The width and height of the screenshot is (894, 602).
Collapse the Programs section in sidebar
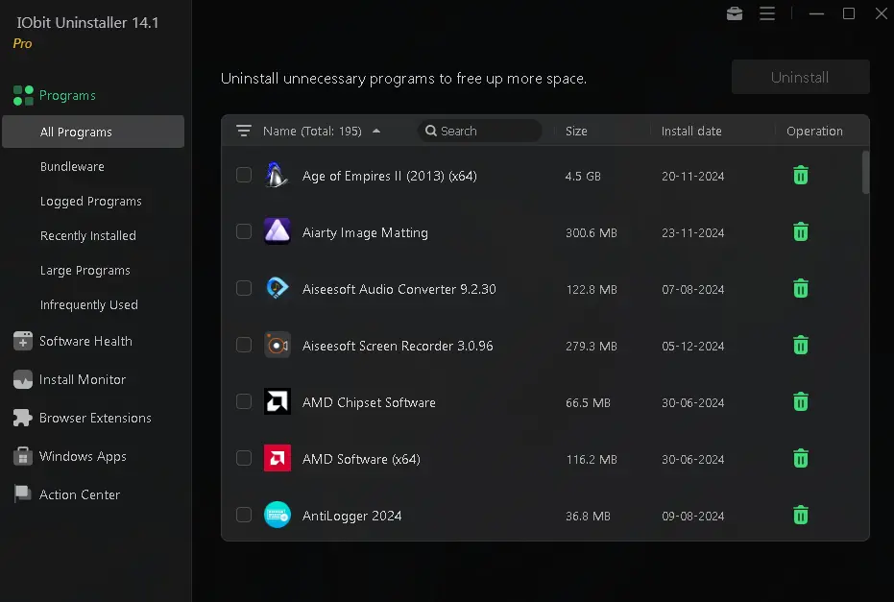67,95
